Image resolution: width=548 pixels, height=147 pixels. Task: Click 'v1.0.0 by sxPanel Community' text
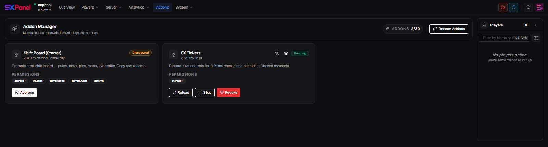pos(44,58)
